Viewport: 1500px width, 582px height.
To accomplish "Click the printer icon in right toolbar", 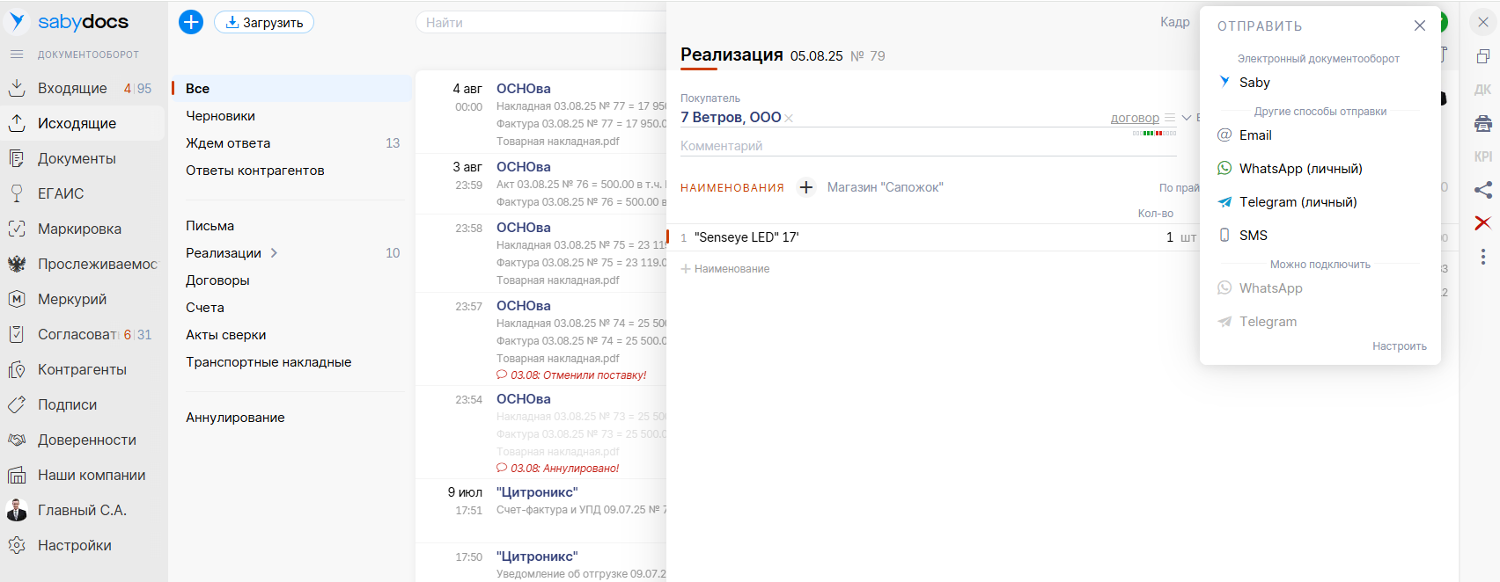I will (x=1483, y=124).
